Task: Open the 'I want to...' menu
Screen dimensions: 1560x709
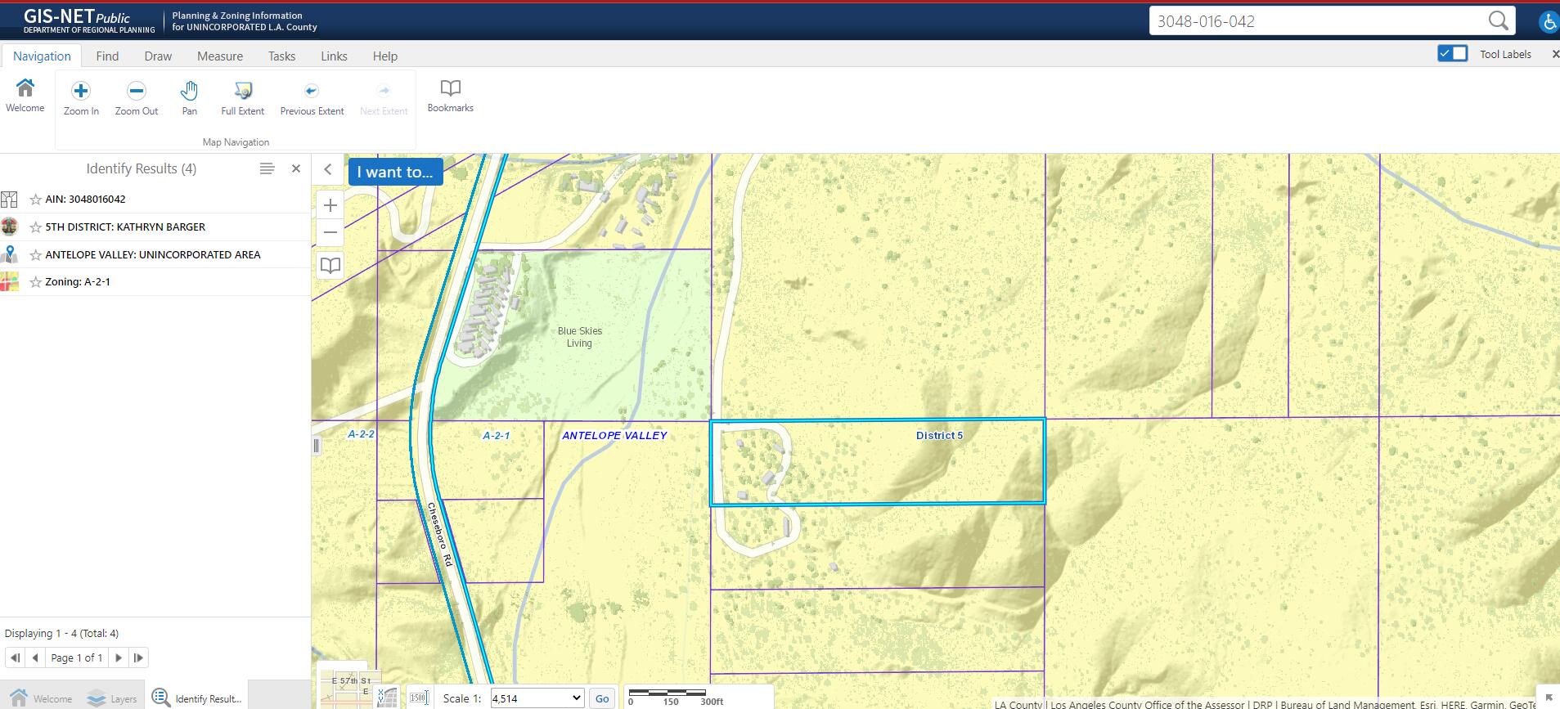Action: pos(395,172)
